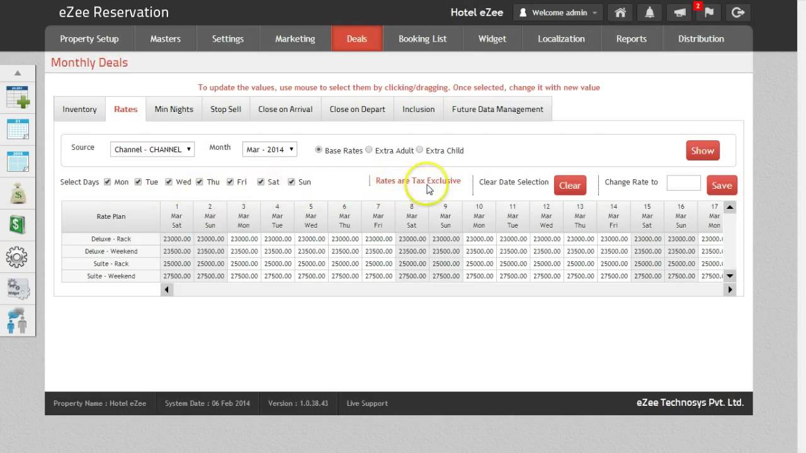Open the Property Setup menu
Viewport: 806px width, 453px height.
[x=89, y=38]
